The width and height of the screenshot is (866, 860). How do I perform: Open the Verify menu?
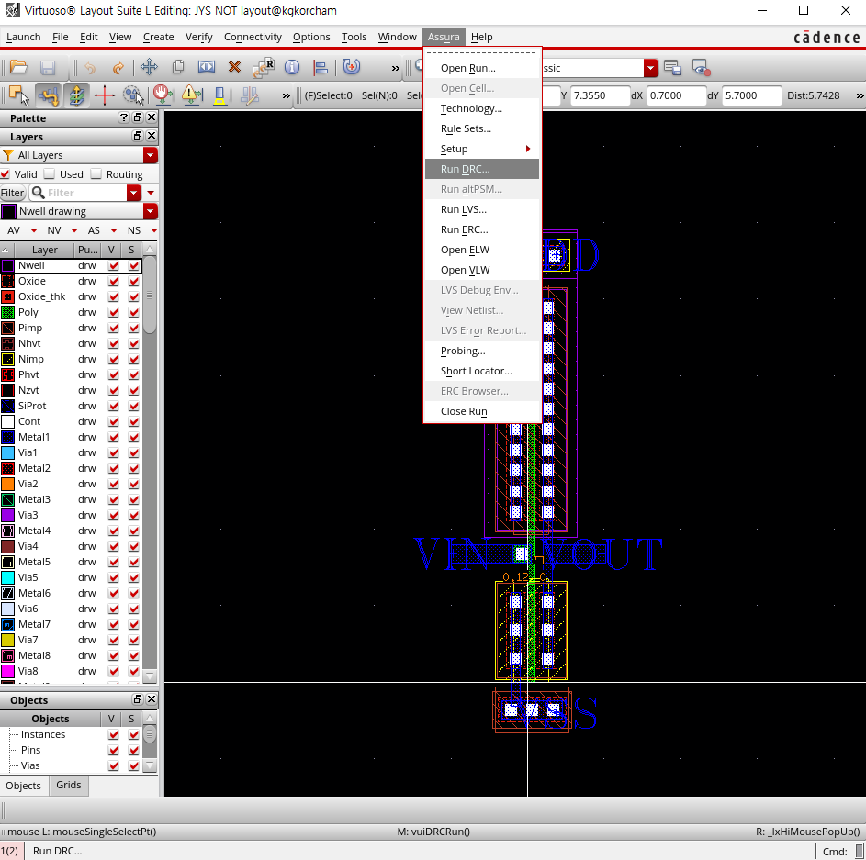(x=199, y=37)
